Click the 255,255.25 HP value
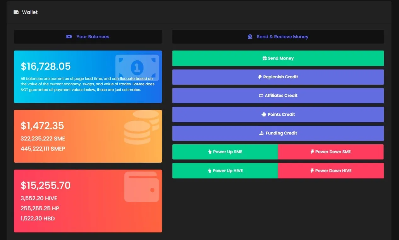The image size is (399, 240). click(40, 208)
